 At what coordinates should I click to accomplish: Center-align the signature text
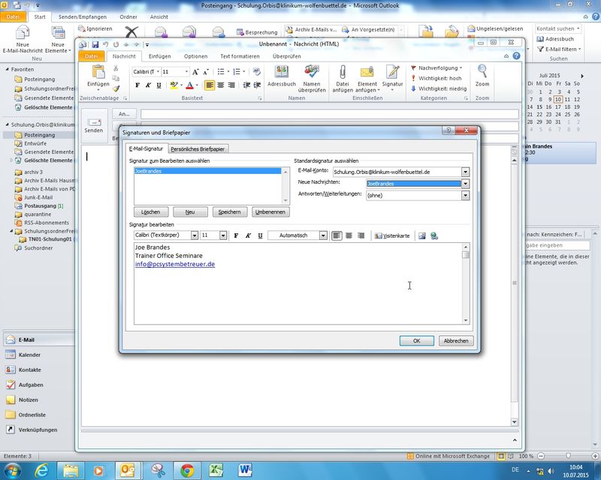(349, 235)
